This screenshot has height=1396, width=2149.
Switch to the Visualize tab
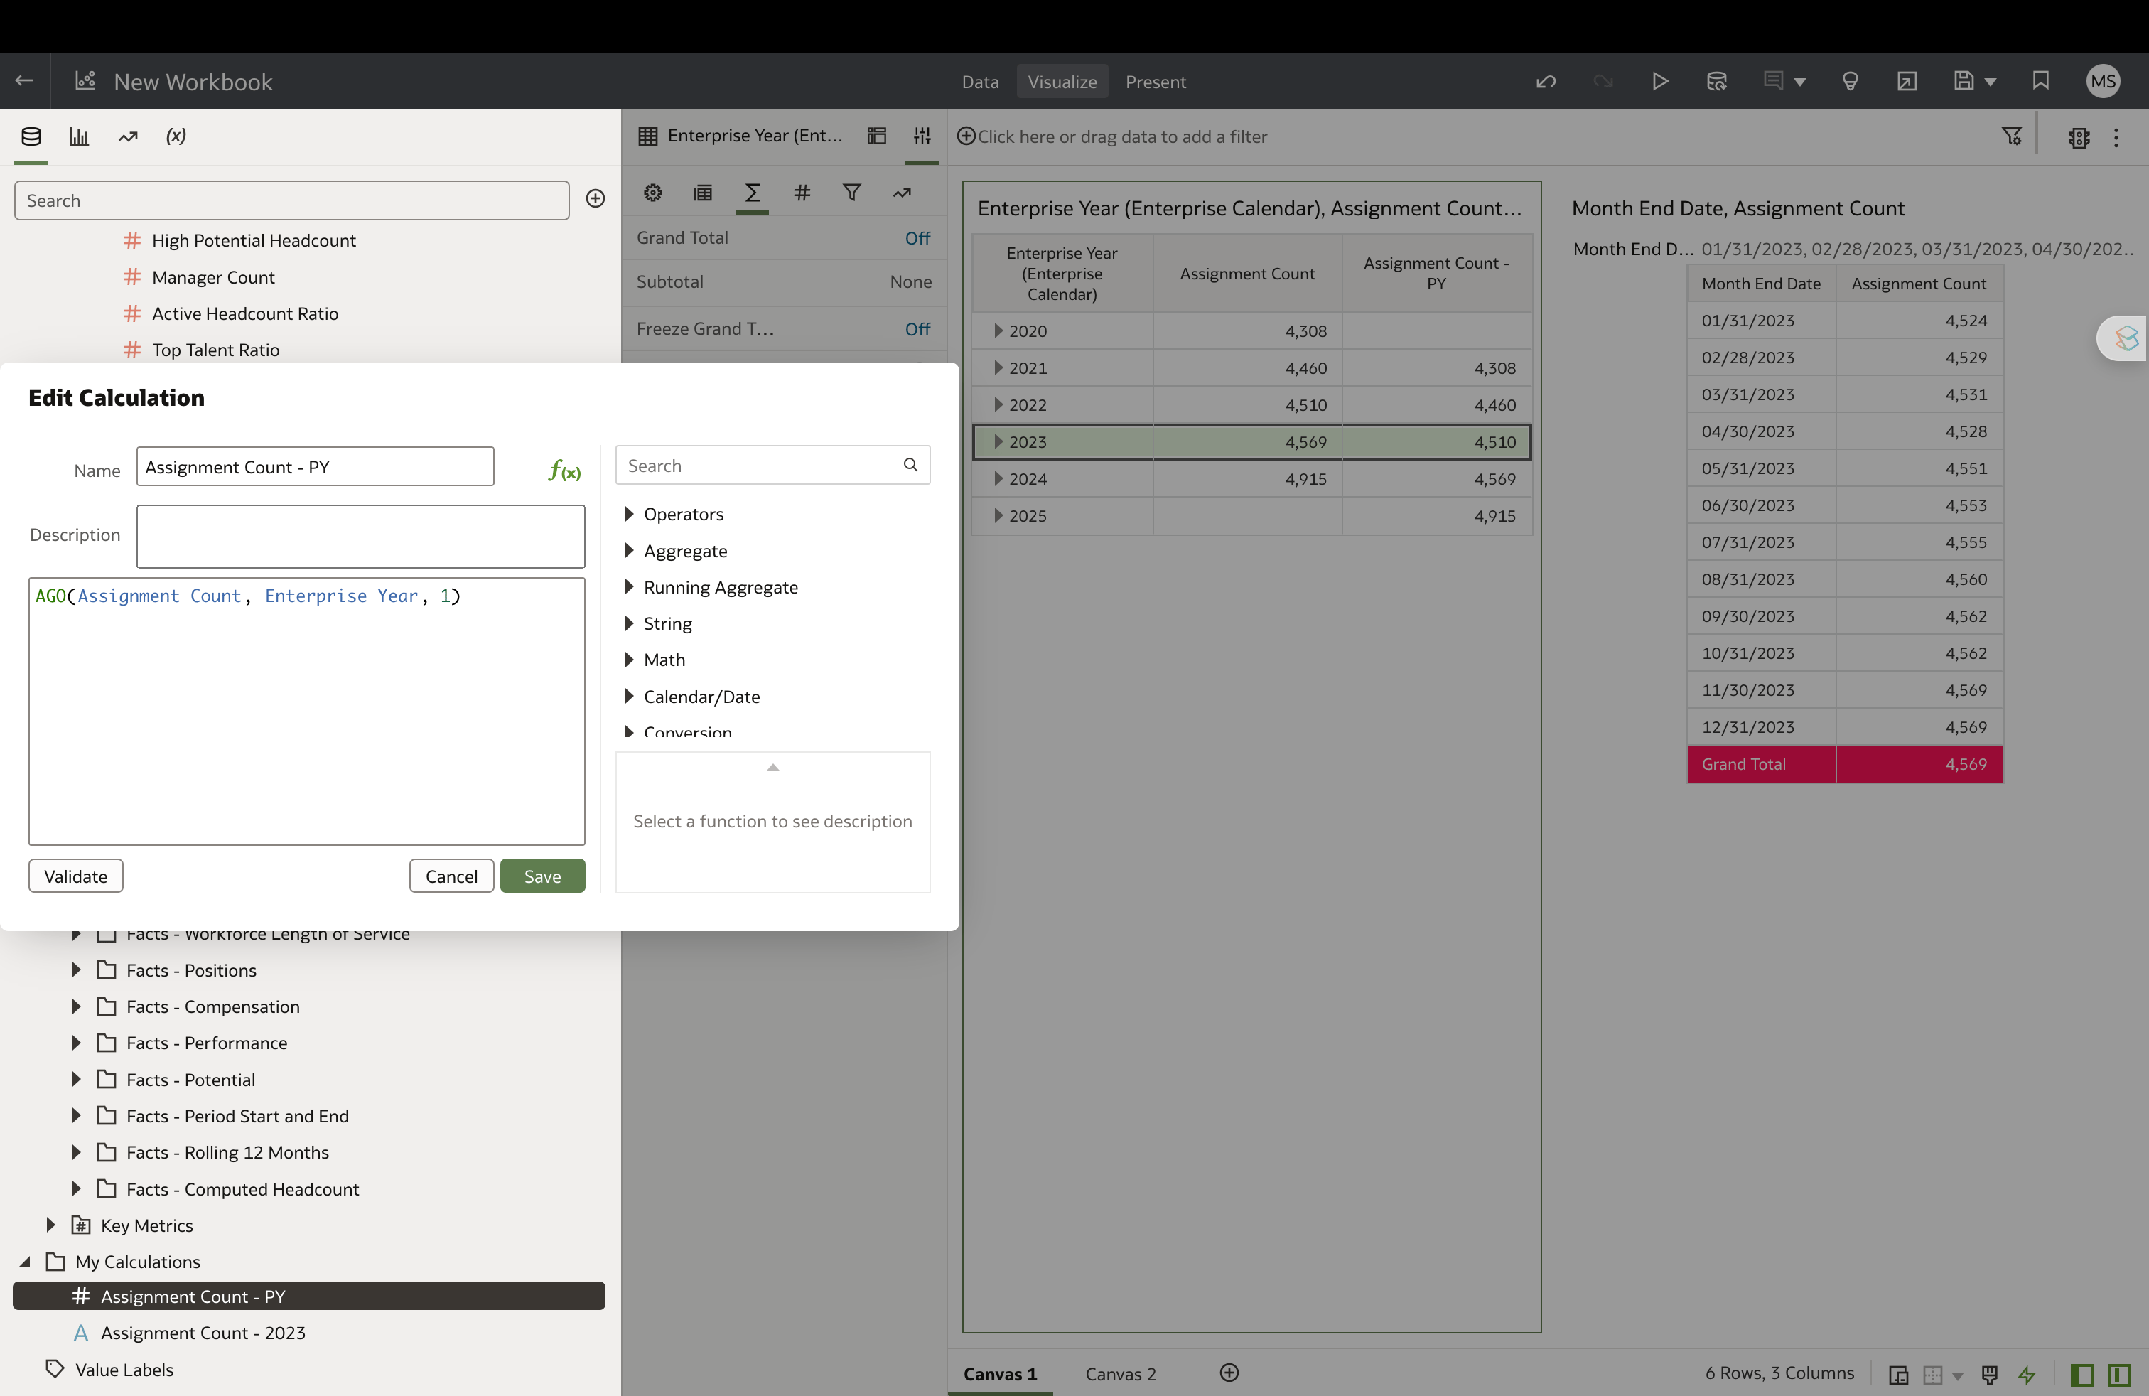click(x=1062, y=81)
